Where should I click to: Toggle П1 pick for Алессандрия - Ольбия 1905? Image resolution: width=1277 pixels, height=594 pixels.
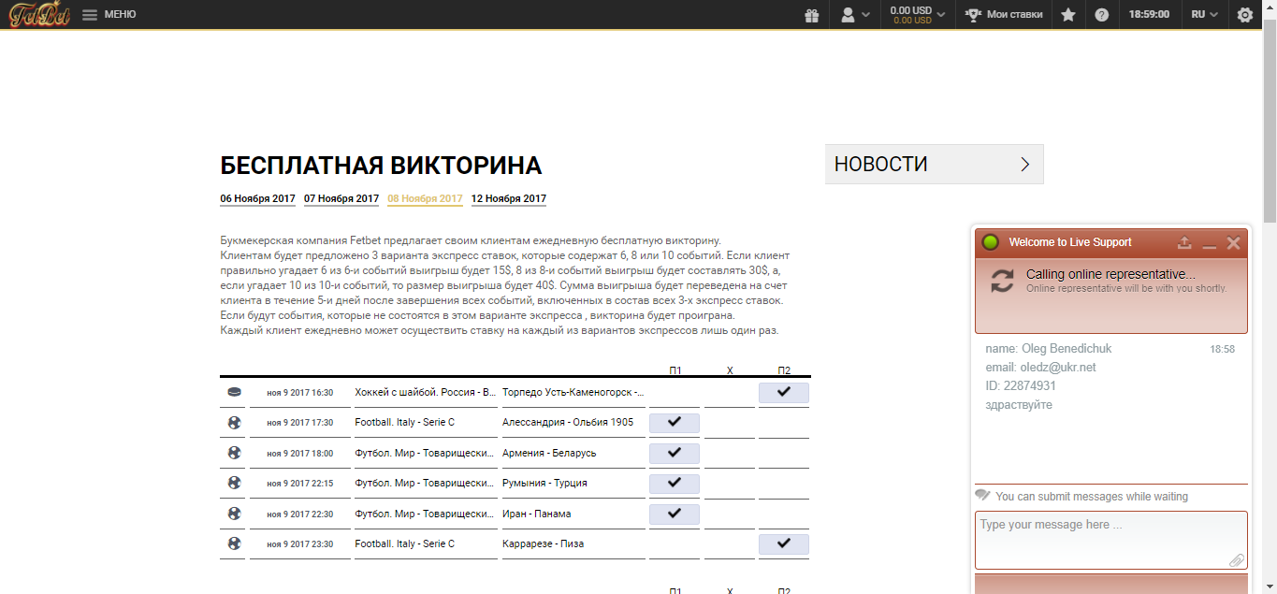coord(674,423)
